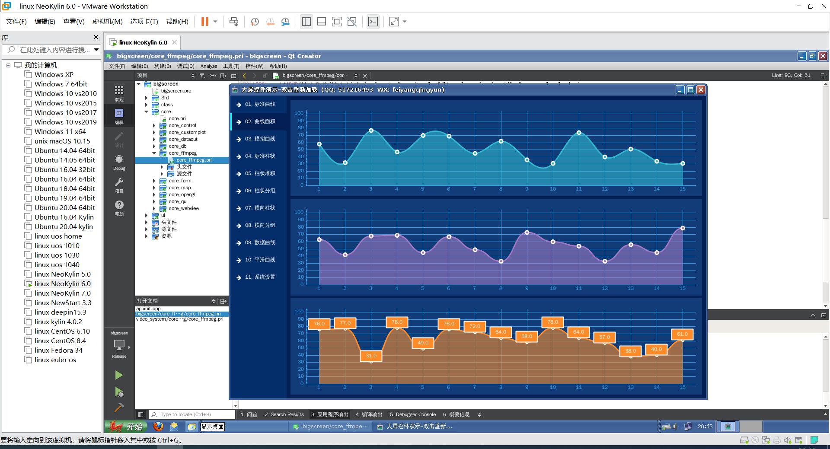Click the Build hammer icon
The image size is (830, 449).
(119, 408)
